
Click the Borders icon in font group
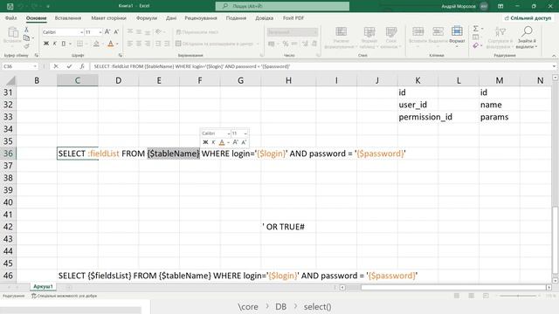point(79,44)
